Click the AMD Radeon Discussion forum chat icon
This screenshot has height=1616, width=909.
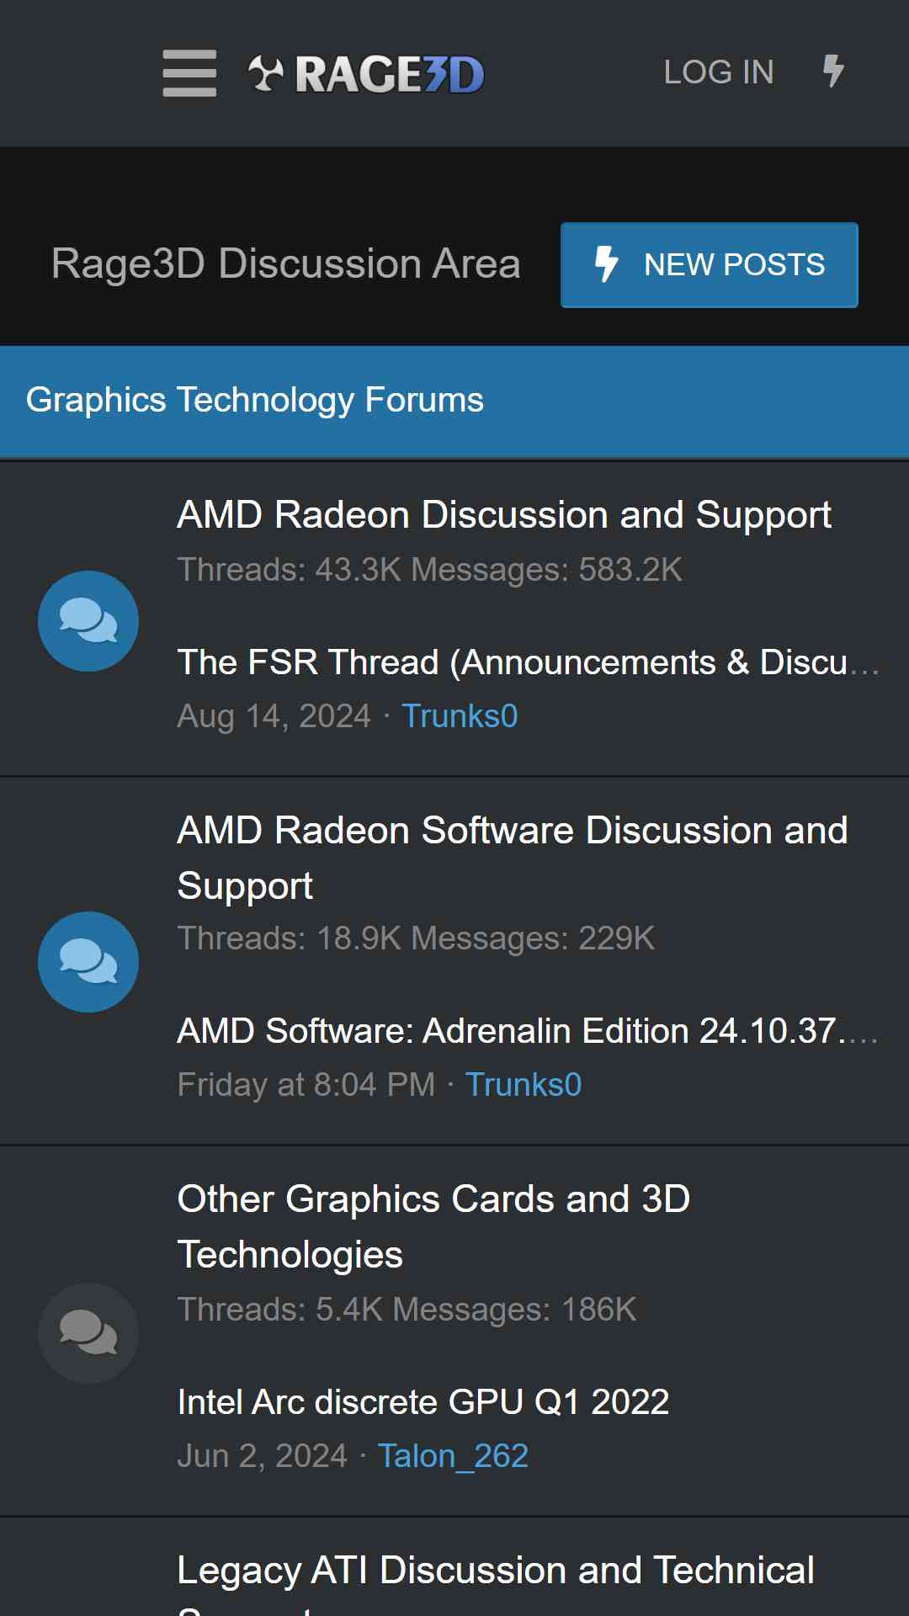coord(88,621)
